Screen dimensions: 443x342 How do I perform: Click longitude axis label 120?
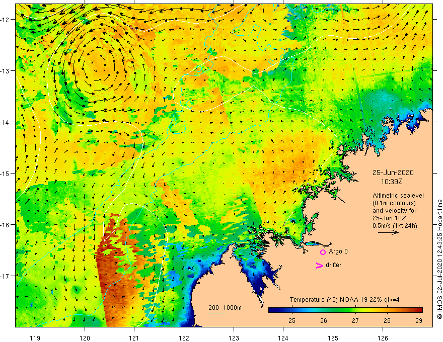(x=85, y=338)
